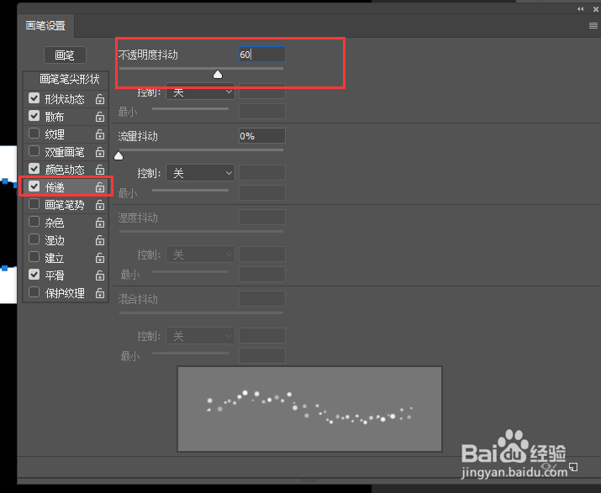
Task: Select 湿边 settings label
Action: (x=55, y=240)
